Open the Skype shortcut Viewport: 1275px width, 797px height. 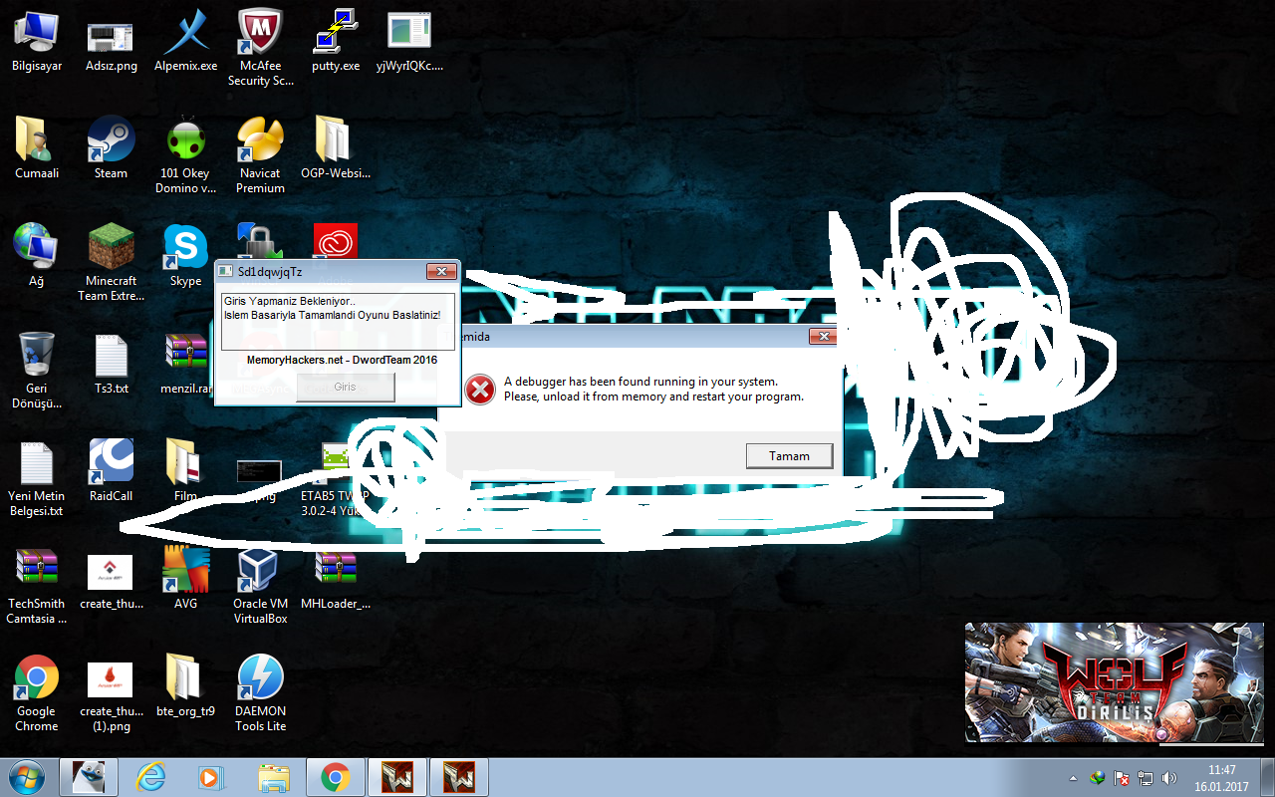(x=185, y=255)
